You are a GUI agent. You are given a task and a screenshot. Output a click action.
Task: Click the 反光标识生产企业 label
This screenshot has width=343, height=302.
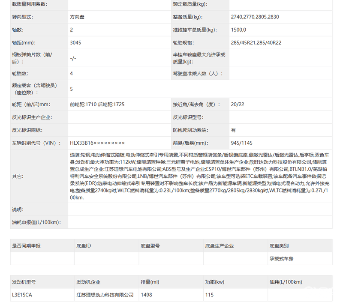[32, 117]
